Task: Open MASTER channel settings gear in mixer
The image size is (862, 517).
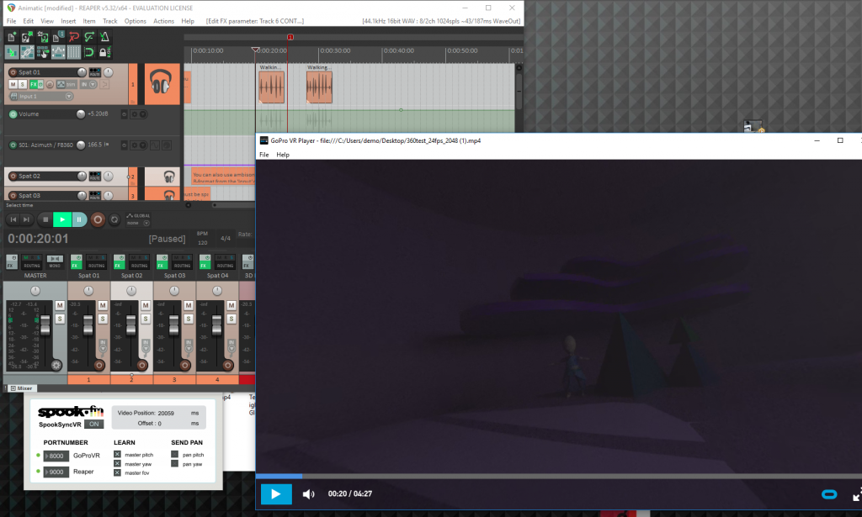Action: click(x=56, y=365)
